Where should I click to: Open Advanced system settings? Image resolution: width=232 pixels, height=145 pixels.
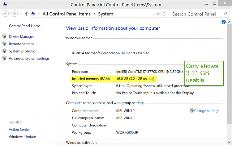click(29, 58)
